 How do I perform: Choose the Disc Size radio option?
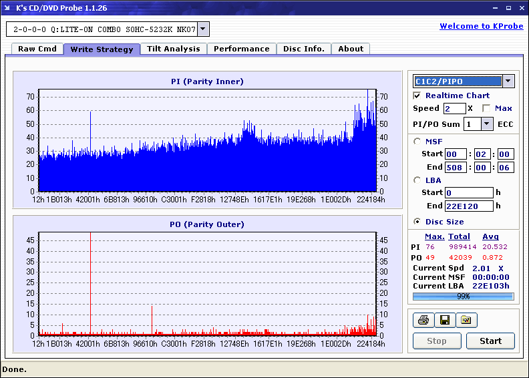[x=417, y=222]
